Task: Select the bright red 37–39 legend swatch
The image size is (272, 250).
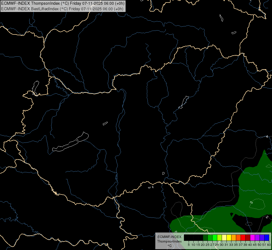Action: coord(243,237)
